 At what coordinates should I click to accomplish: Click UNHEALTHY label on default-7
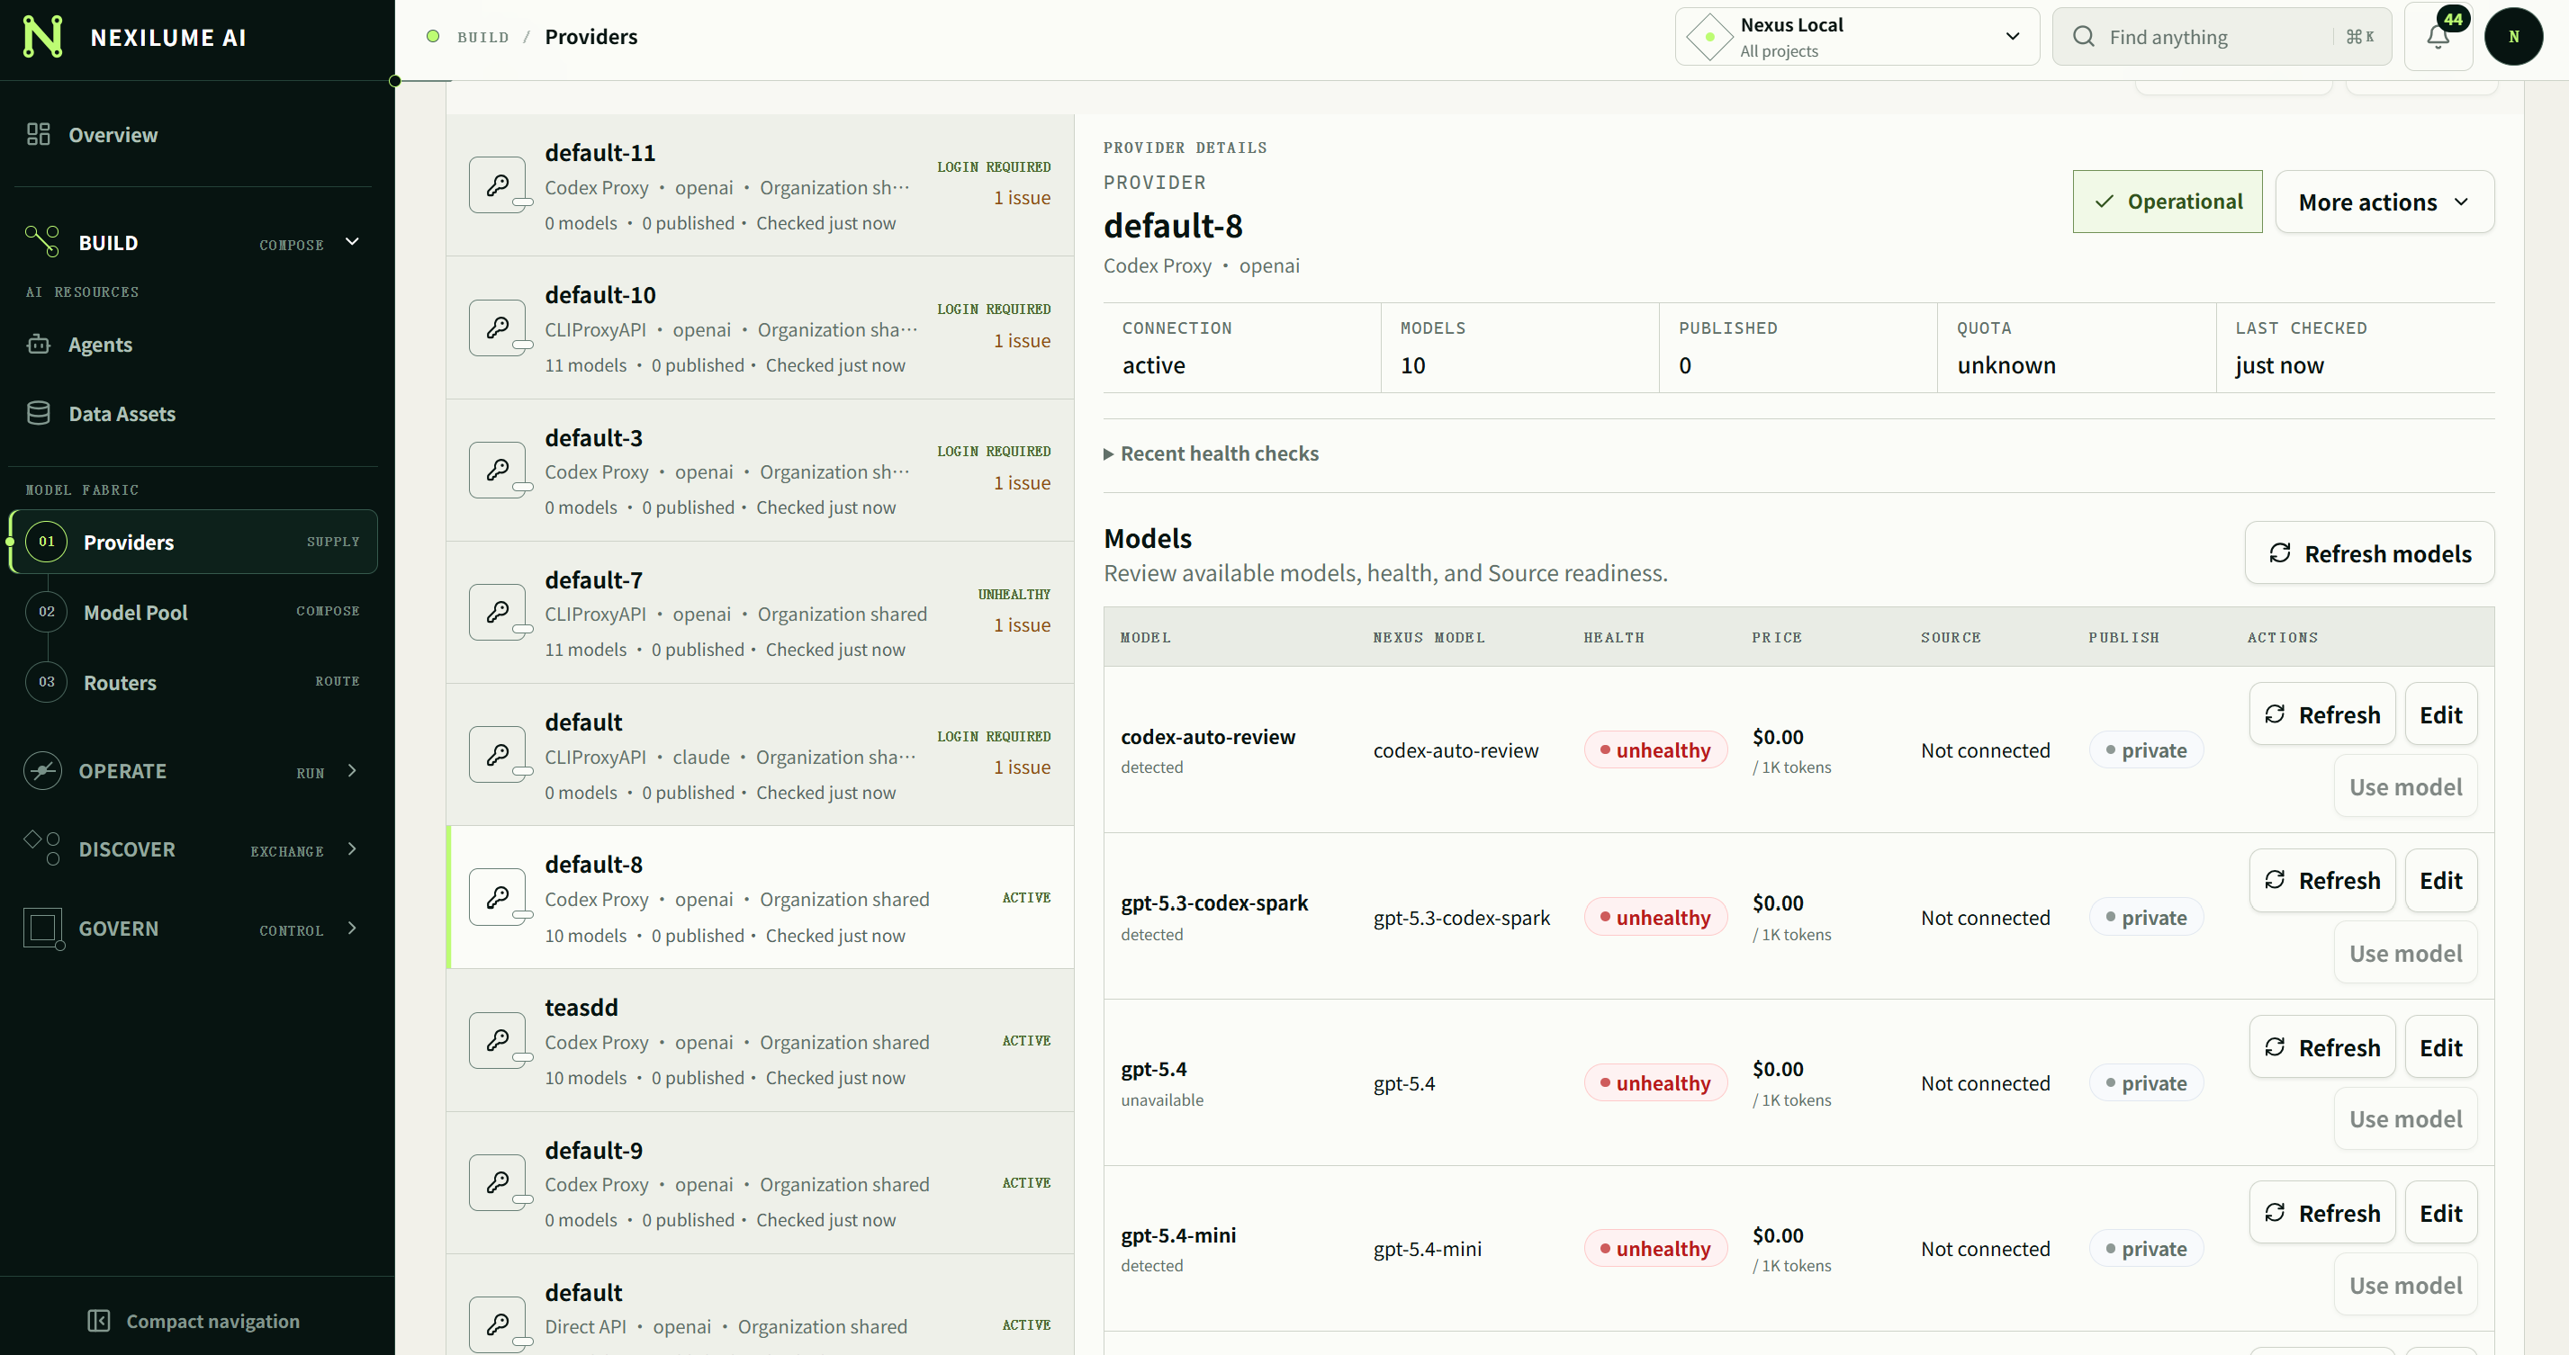click(1014, 594)
